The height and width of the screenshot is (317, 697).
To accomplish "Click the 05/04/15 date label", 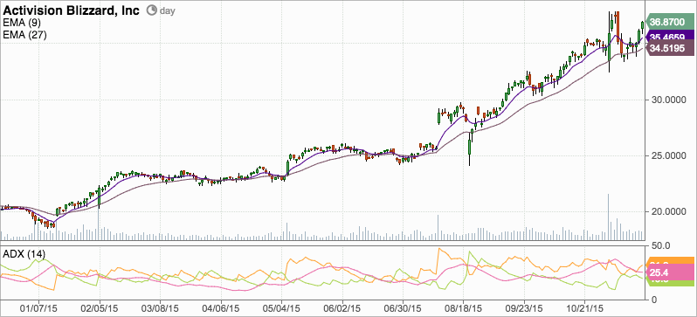I will click(x=281, y=307).
